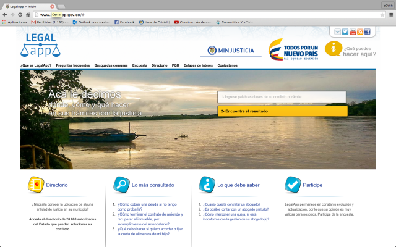Screen dimensions: 396x247
Task: Click the browser forward arrow
Action: click(12, 15)
